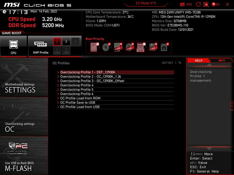This screenshot has height=175, width=234.
Task: Open Overclocking Profile 1 - DEF_12900K
Action: point(117,72)
